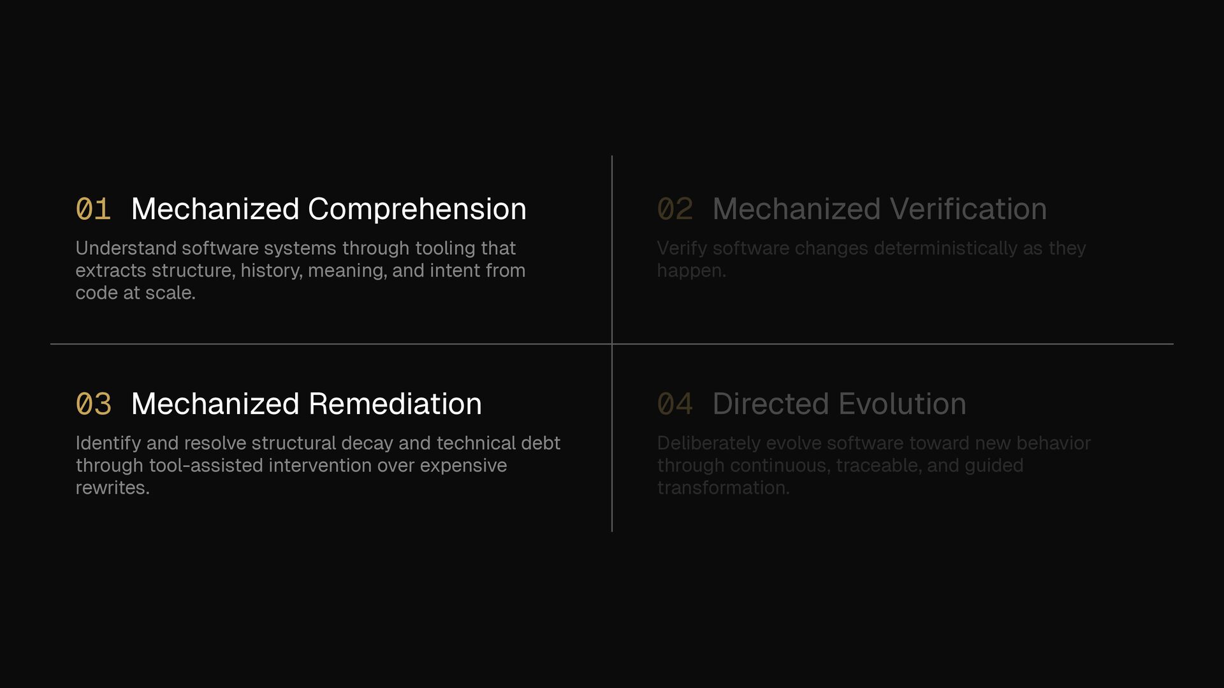Click the Verify software changes description text
This screenshot has height=688, width=1224.
coord(871,259)
